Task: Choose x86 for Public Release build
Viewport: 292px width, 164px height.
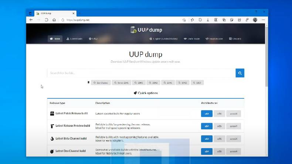Action: pyautogui.click(x=220, y=114)
